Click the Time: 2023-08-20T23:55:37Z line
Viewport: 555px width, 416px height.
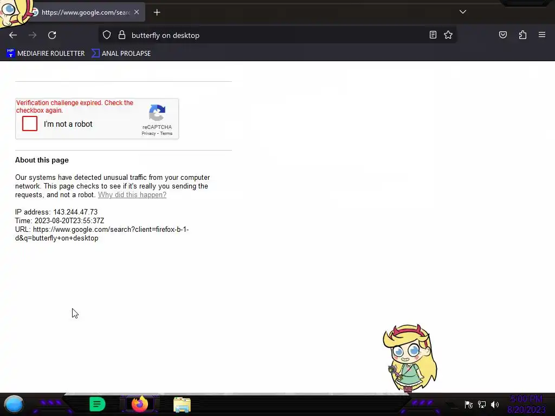coord(60,221)
